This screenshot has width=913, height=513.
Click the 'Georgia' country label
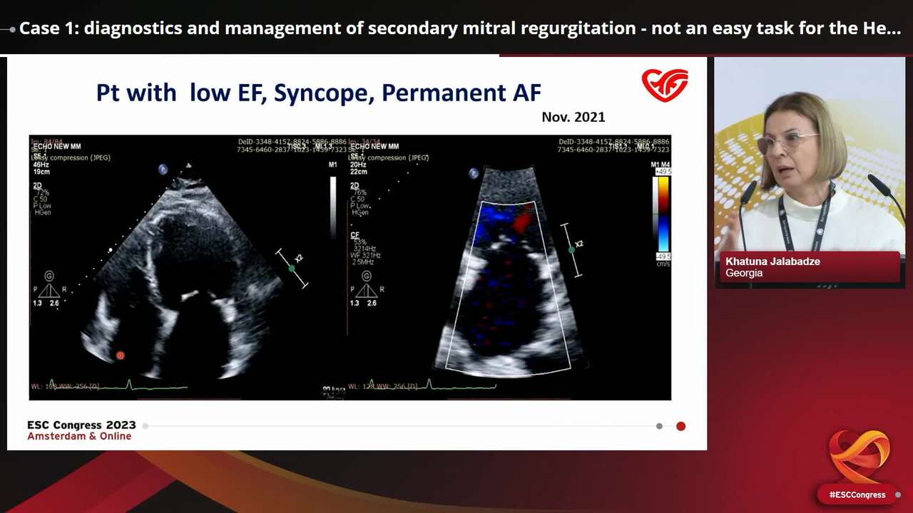click(x=744, y=273)
